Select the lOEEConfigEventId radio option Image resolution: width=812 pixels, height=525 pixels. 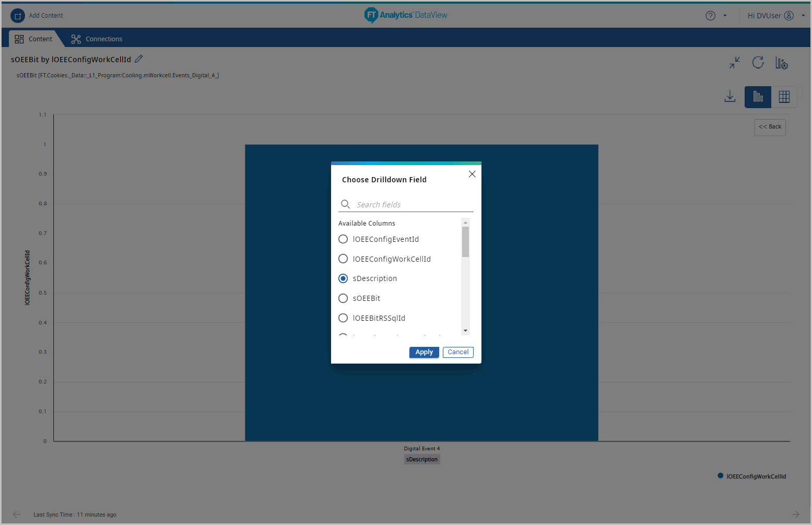coord(343,239)
